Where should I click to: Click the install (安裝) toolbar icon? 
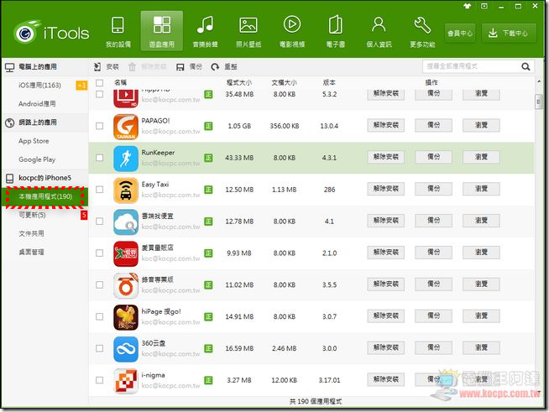(97, 66)
